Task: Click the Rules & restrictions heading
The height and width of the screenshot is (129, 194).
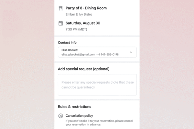Action: pyautogui.click(x=74, y=107)
